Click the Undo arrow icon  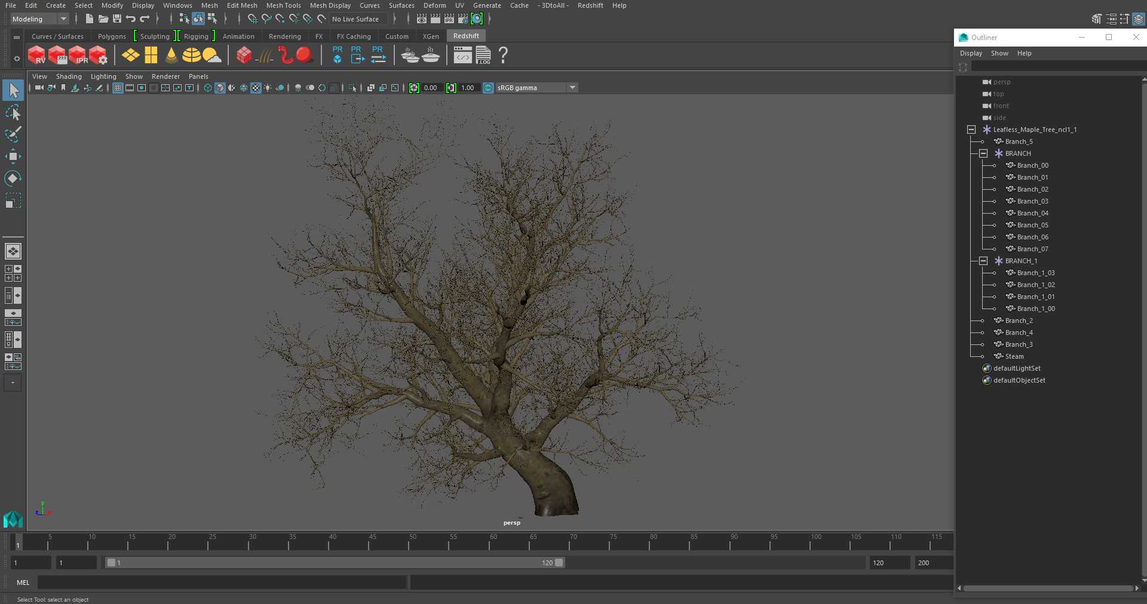click(131, 19)
